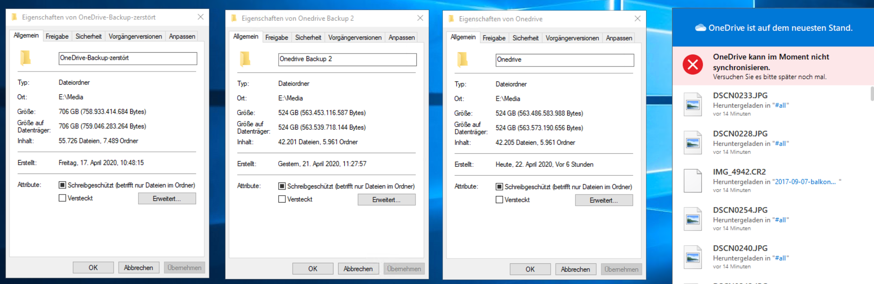Click Erweitert button in Onedrive Backup 2 window

coord(386,199)
